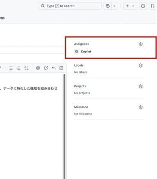
Task: Open Copilot chat icon in header
Action: pos(108,6)
